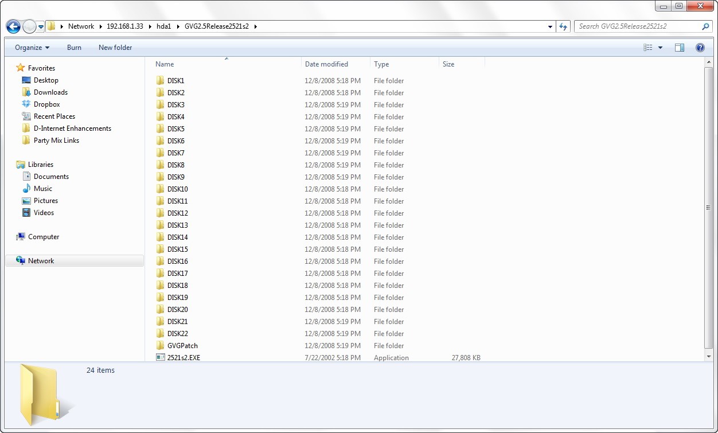Open the view options dropdown arrow
This screenshot has height=433, width=718.
point(661,48)
